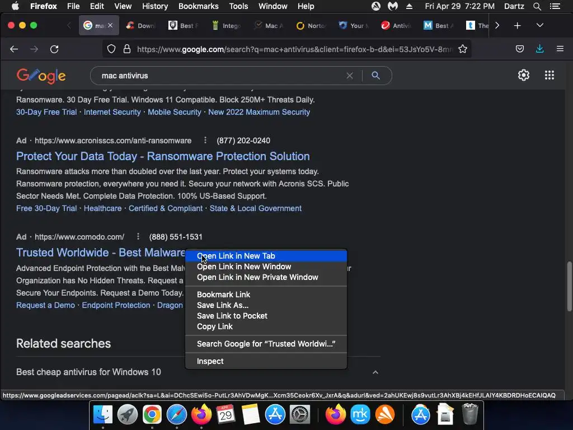Switch to the Antivirus tab with red icon

[x=396, y=26]
